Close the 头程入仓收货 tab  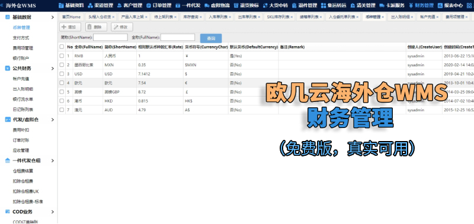point(113,17)
